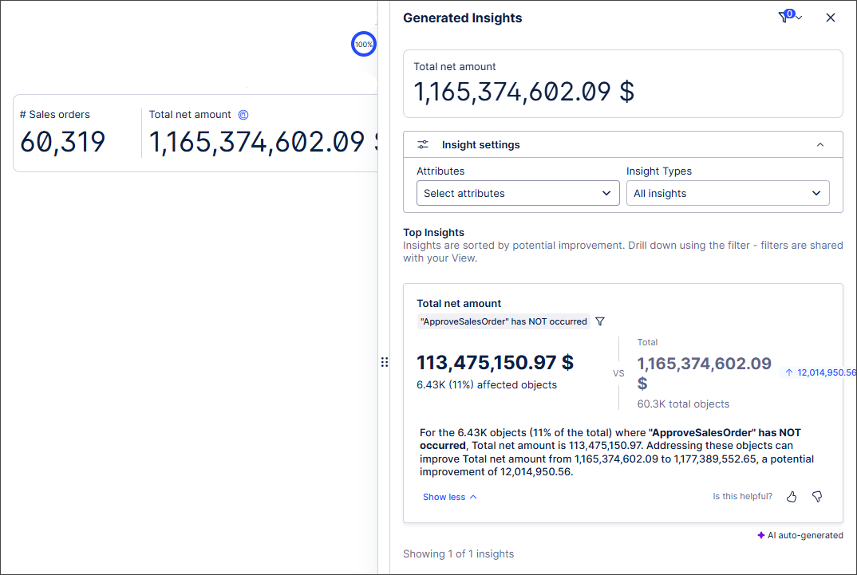Give thumbs down to the insight
Screen dimensions: 857x575
[x=817, y=496]
